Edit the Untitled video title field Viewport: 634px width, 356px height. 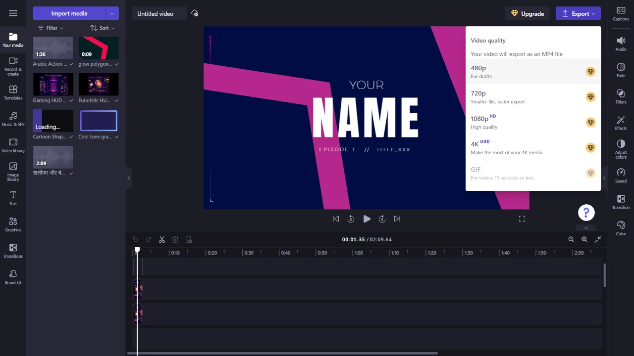pos(159,13)
